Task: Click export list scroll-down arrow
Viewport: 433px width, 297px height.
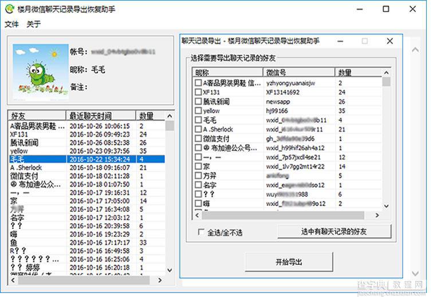Action: (387, 206)
